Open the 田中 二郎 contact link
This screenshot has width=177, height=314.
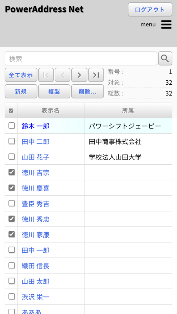pos(36,142)
